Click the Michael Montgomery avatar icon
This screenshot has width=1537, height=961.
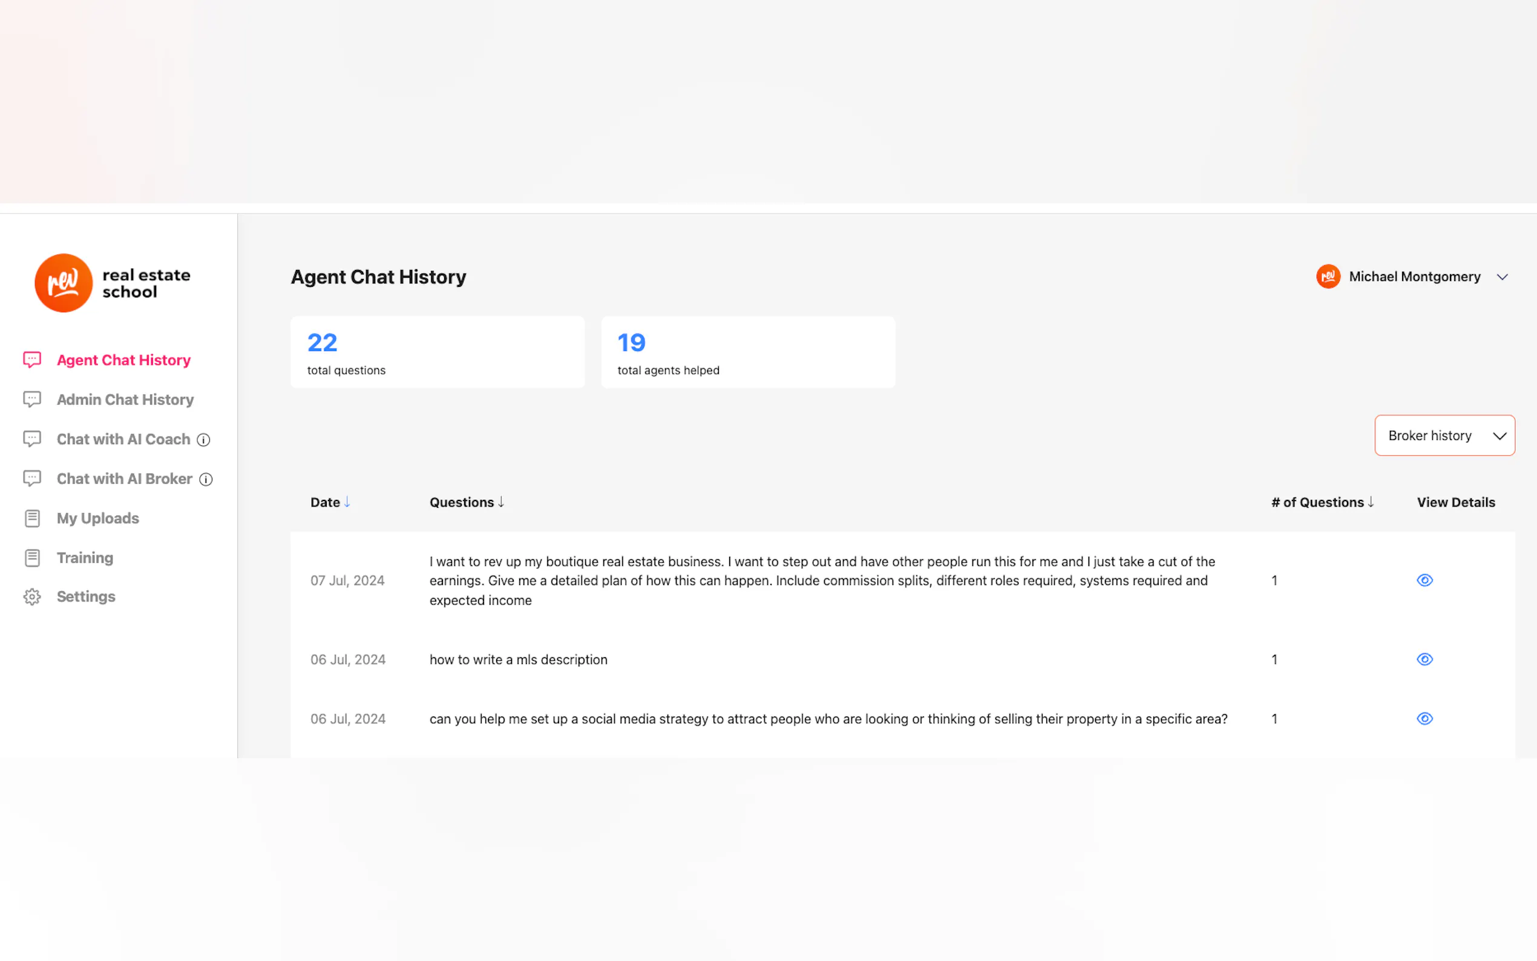click(1328, 277)
